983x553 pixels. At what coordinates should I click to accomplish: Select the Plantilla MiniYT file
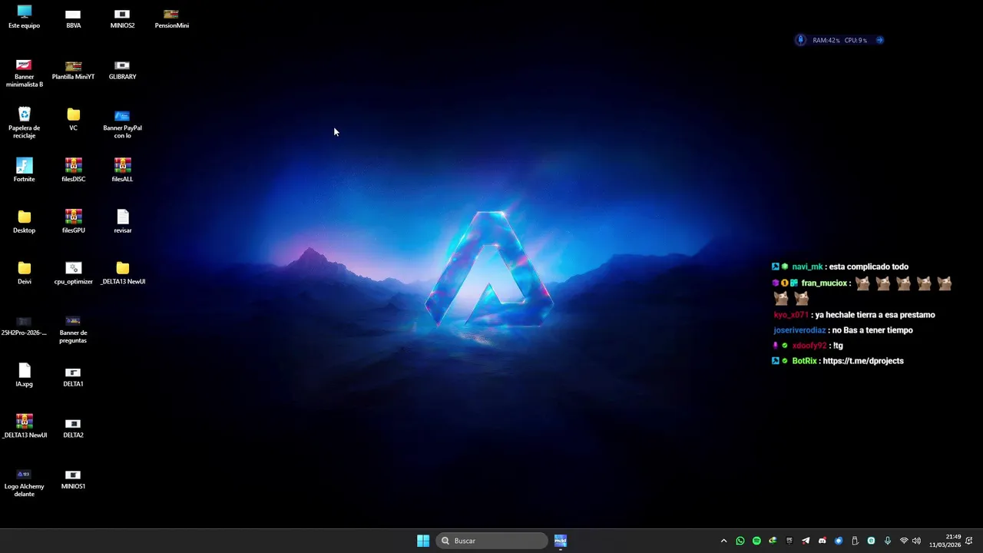(x=74, y=70)
